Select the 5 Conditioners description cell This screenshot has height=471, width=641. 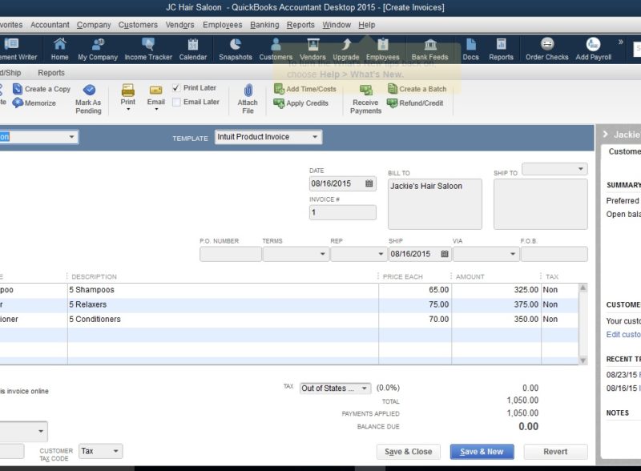223,320
